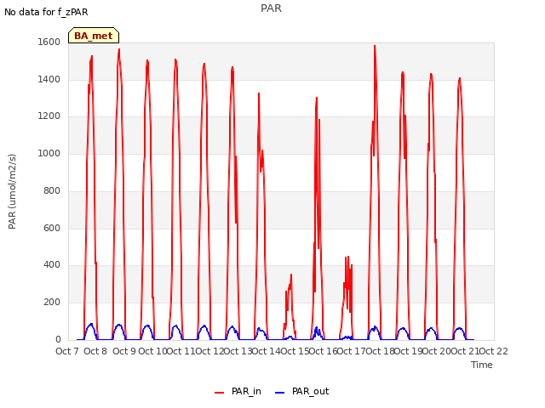Image resolution: width=545 pixels, height=408 pixels.
Task: Click the 0 y-axis tick label
Action: click(x=58, y=339)
